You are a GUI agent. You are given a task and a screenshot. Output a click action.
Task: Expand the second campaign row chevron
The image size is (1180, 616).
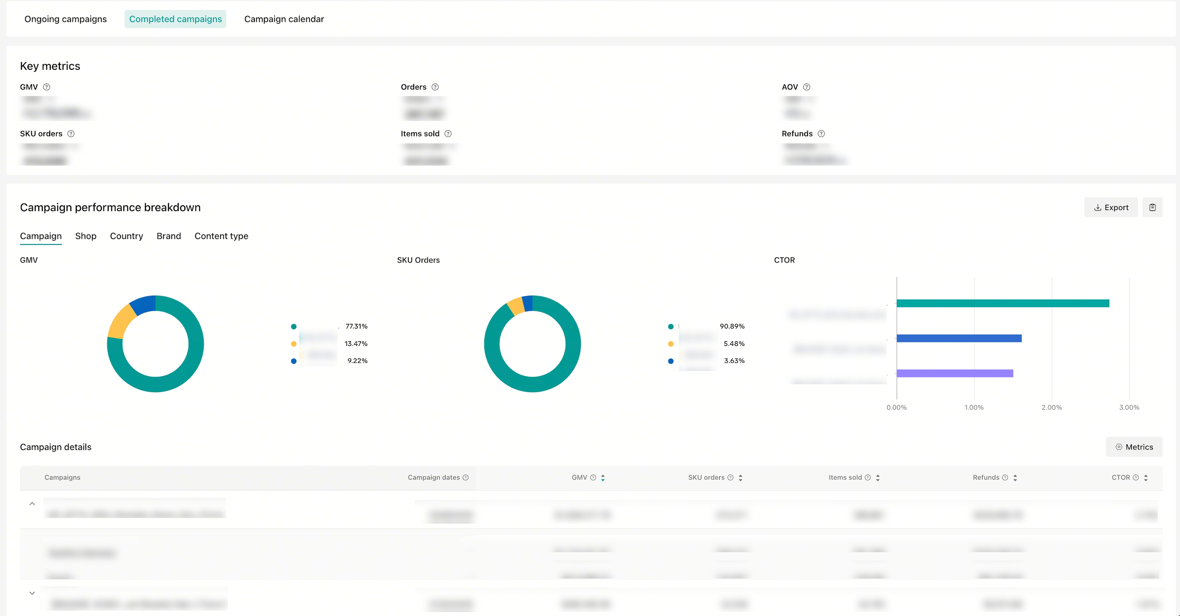pos(32,593)
